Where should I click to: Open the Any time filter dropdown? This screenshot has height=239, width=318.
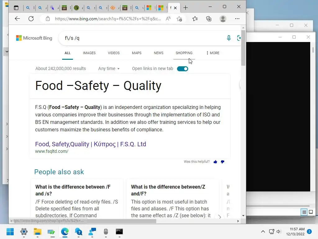coord(109,68)
